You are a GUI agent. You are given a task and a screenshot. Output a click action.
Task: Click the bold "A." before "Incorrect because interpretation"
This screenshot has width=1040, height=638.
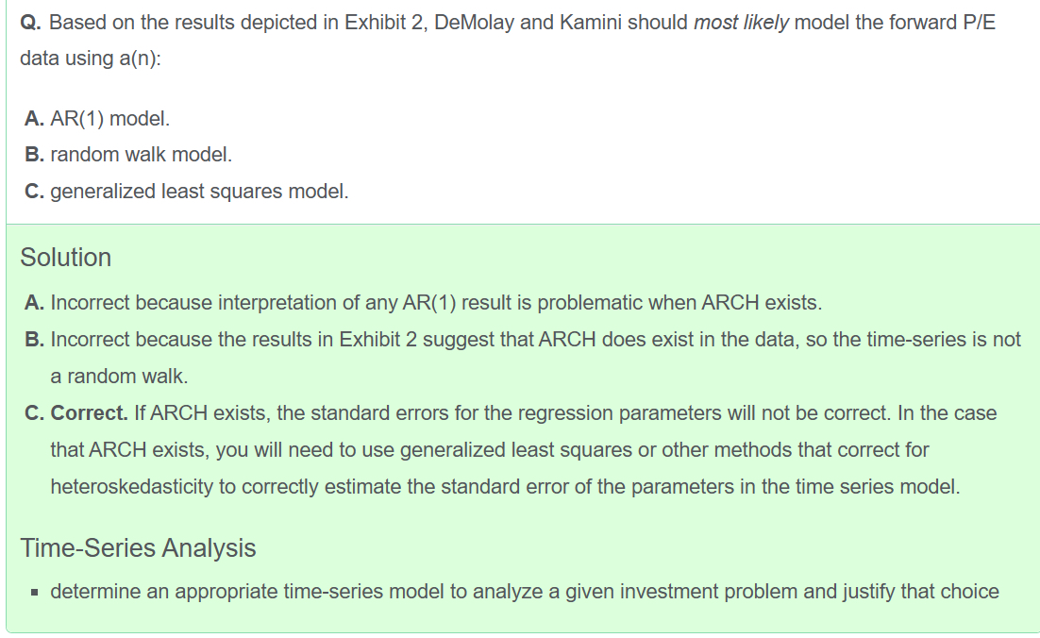(35, 303)
